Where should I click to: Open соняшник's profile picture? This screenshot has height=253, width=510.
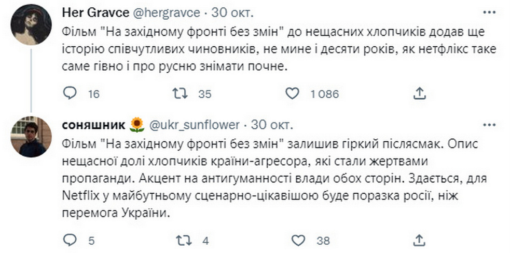point(31,137)
